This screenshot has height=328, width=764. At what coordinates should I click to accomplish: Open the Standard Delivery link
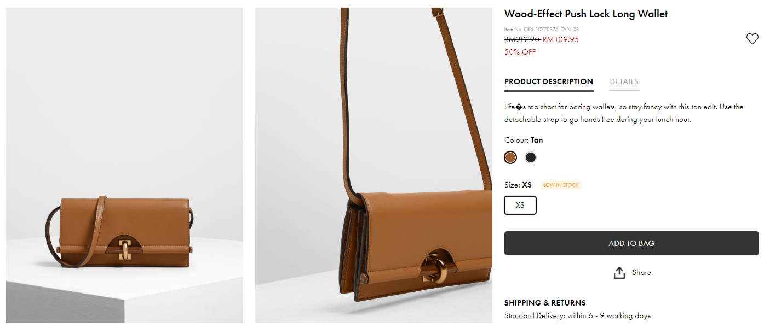pos(533,315)
